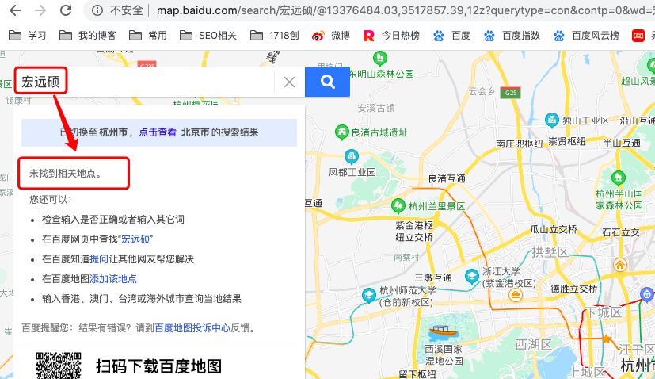
Task: Click 浙江大学 紫金港校区 marker icon
Action: 473,276
